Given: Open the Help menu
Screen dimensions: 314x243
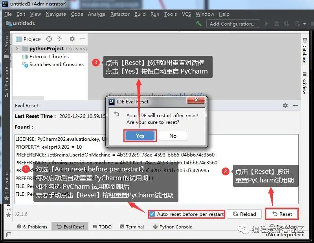Looking at the screenshot, I should 224,14.
